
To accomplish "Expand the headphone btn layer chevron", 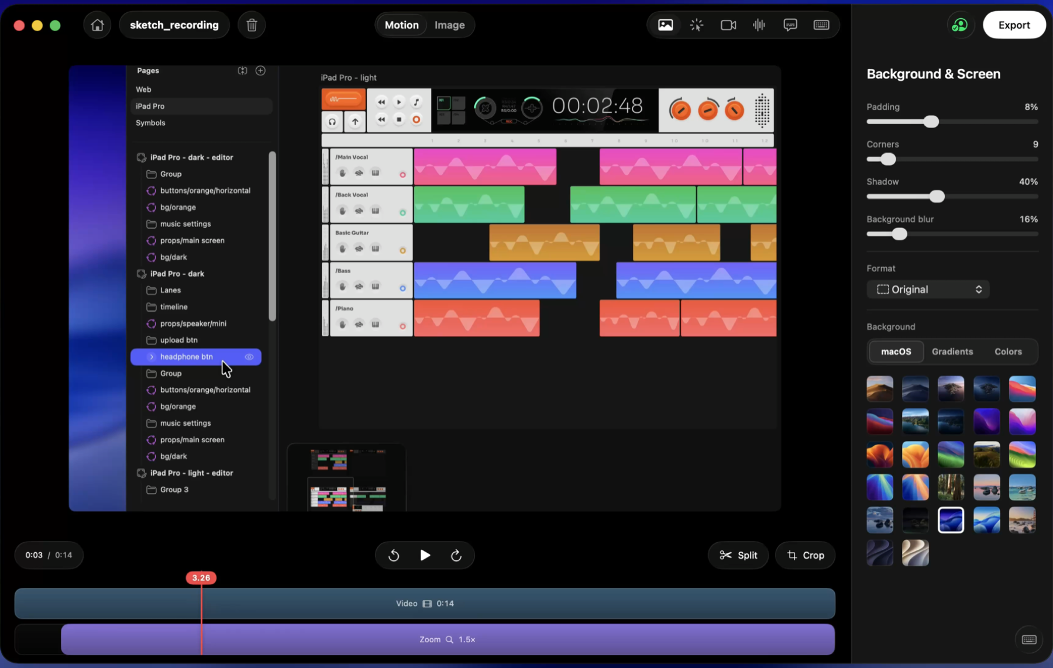I will pyautogui.click(x=152, y=357).
